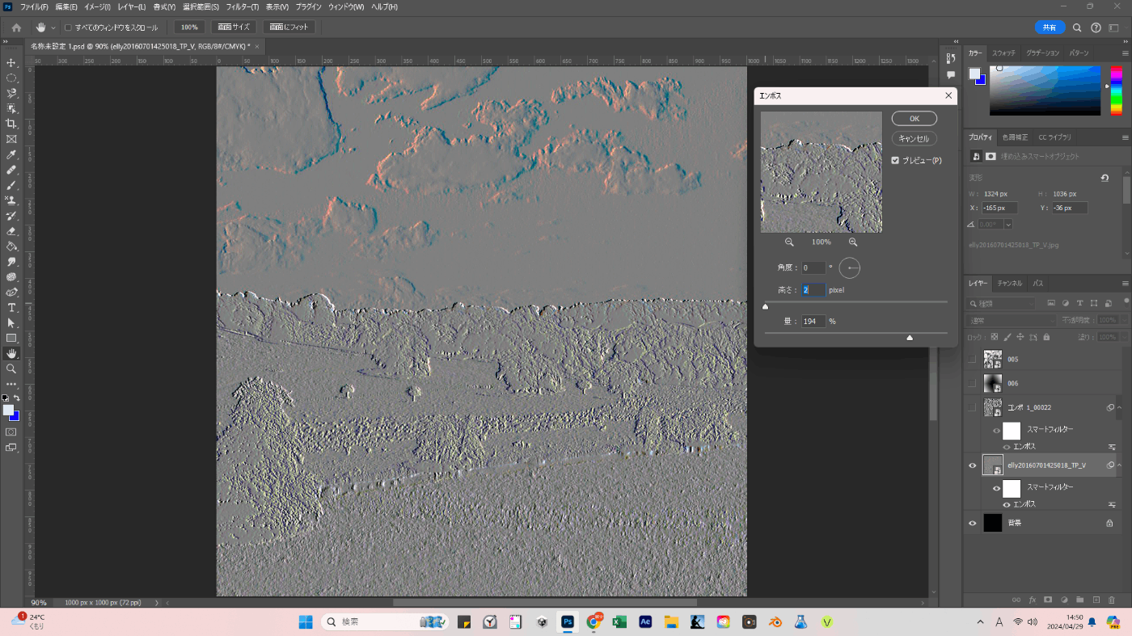Open the layer 不透明度 dropdown arrow
Image resolution: width=1132 pixels, height=636 pixels.
[1123, 321]
